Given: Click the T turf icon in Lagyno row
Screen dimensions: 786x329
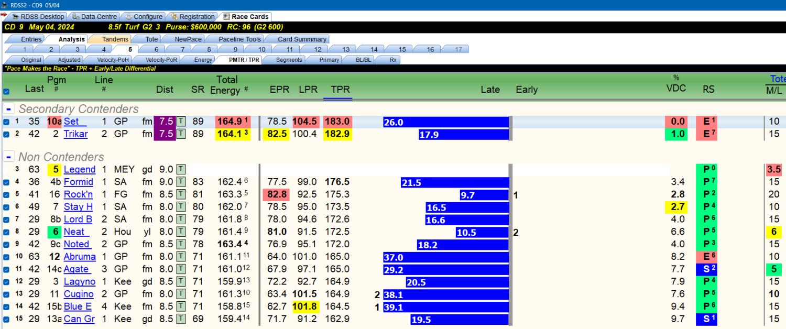Looking at the screenshot, I should pos(181,281).
